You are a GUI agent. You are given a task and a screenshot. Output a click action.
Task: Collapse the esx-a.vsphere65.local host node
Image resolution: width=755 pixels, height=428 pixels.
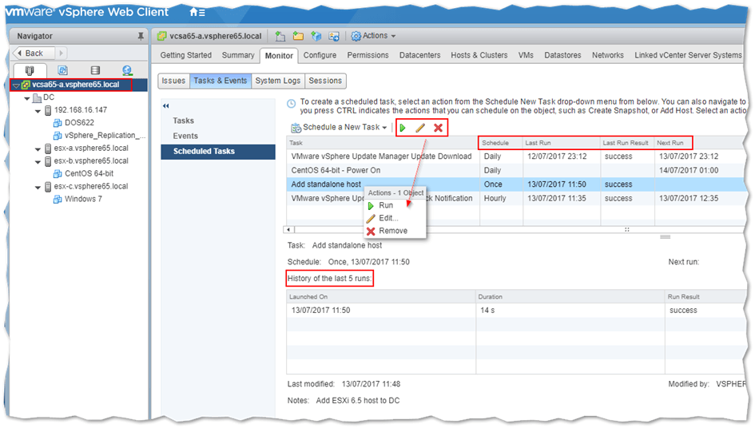(38, 149)
